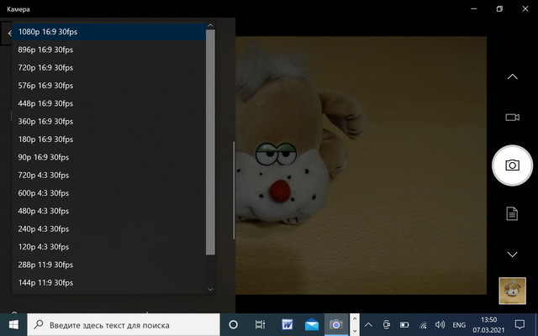The width and height of the screenshot is (538, 336).
Task: Switch to video recording mode
Action: point(512,118)
